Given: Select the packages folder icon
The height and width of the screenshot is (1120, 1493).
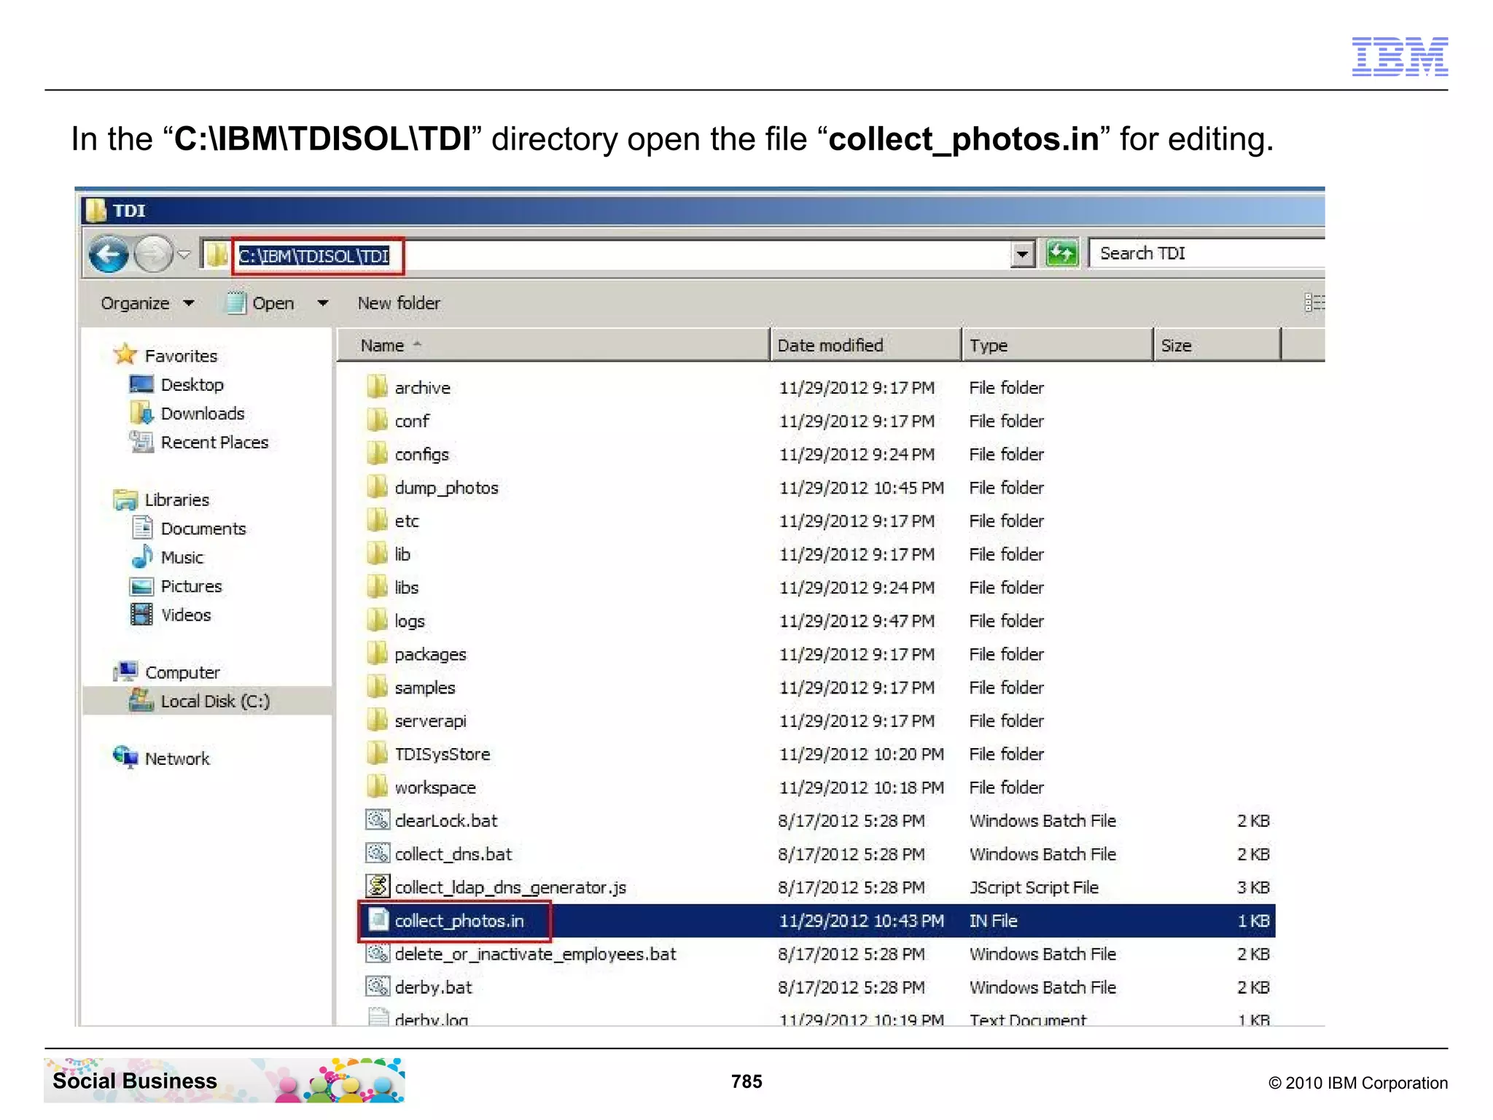Looking at the screenshot, I should [x=377, y=653].
